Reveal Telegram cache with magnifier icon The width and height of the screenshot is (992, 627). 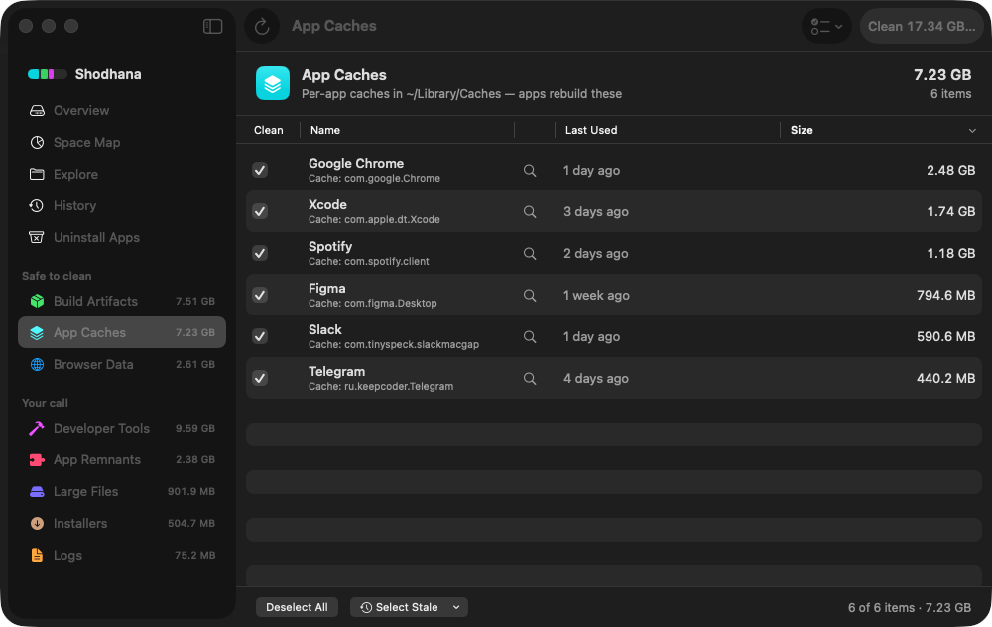click(x=530, y=379)
